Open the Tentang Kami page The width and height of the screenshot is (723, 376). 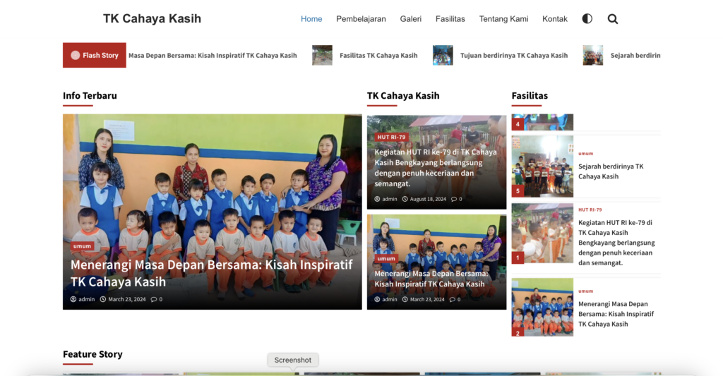503,19
